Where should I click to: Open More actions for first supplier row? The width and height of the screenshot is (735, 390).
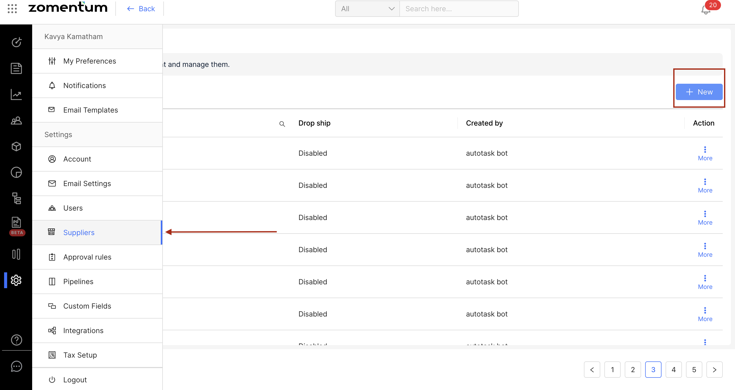click(705, 153)
